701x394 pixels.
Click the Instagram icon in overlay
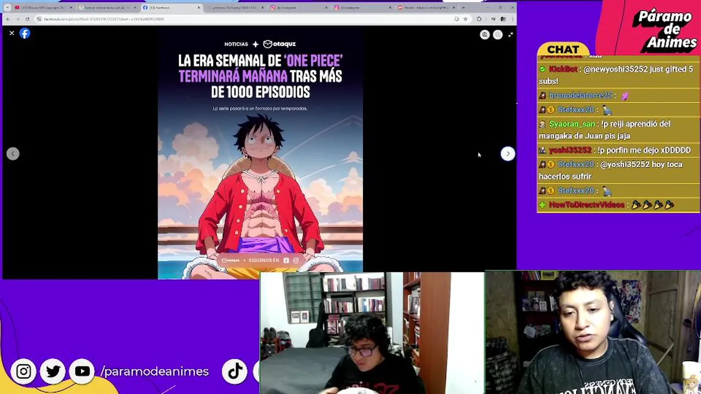coord(24,372)
